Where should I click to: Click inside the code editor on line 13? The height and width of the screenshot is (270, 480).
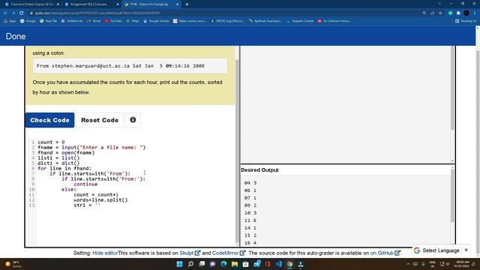[x=87, y=205]
